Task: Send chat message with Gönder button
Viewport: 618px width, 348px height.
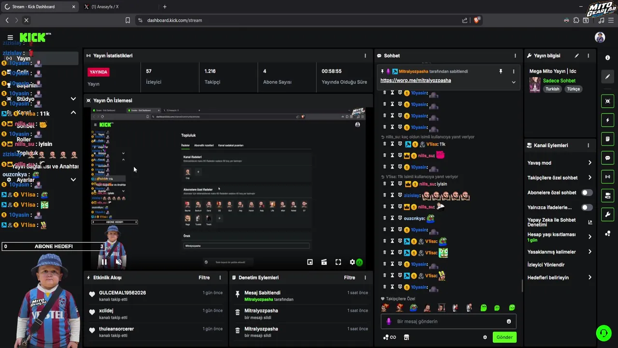Action: pos(505,337)
